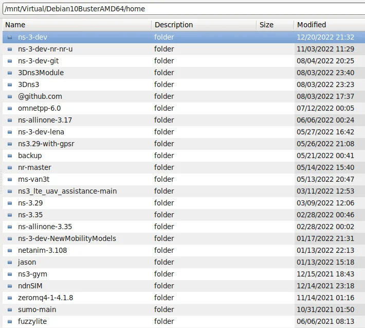Viewport: 365px width, 328px height.
Task: Click the folder icon beside ns-3-dev-lena
Action: point(10,132)
